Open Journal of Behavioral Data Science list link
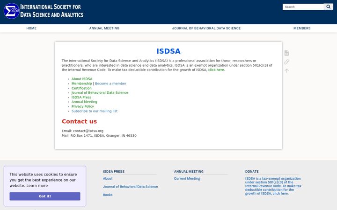This screenshot has width=337, height=210. click(x=100, y=93)
